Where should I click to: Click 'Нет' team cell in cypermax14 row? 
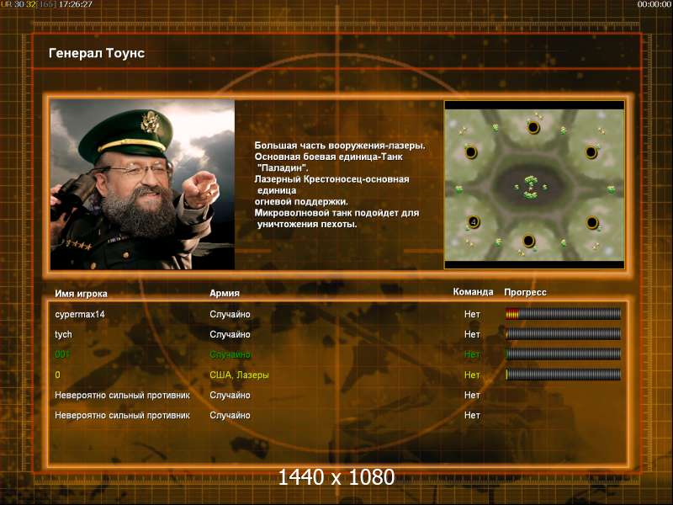(472, 314)
